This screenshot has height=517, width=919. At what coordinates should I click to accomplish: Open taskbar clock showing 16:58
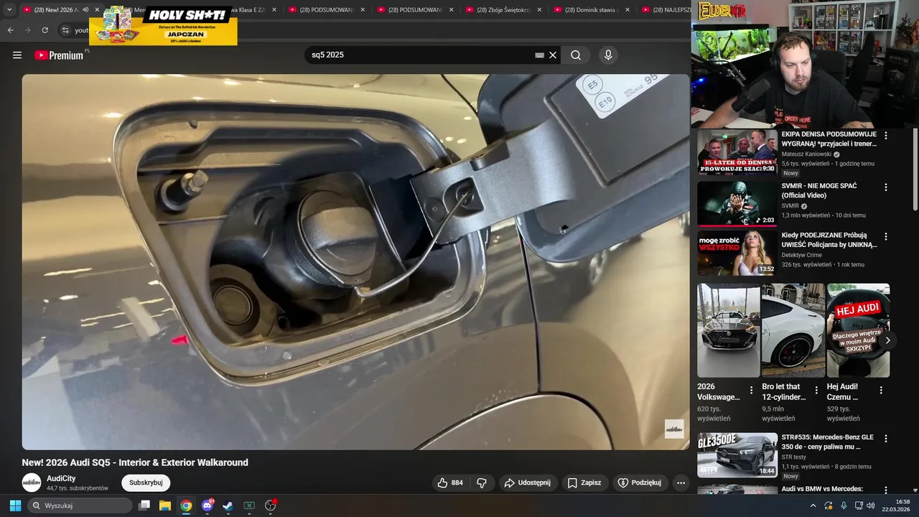pyautogui.click(x=897, y=506)
